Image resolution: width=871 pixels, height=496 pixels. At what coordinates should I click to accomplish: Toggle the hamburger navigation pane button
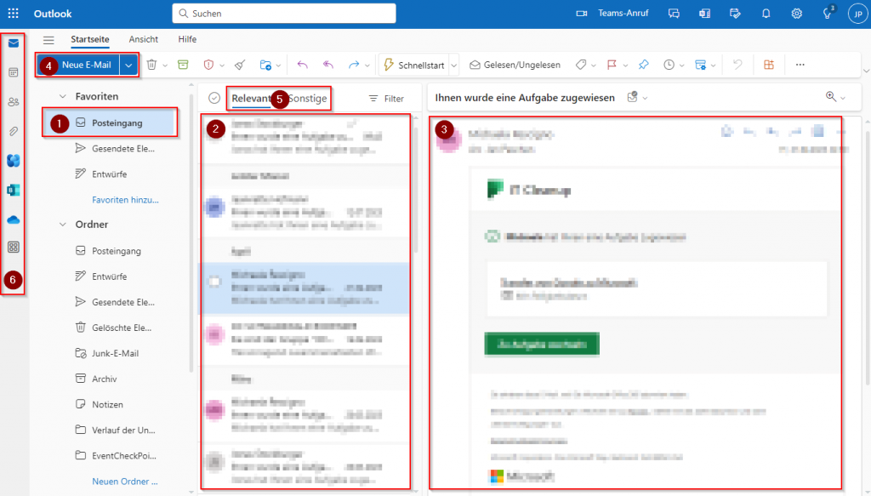(x=48, y=40)
